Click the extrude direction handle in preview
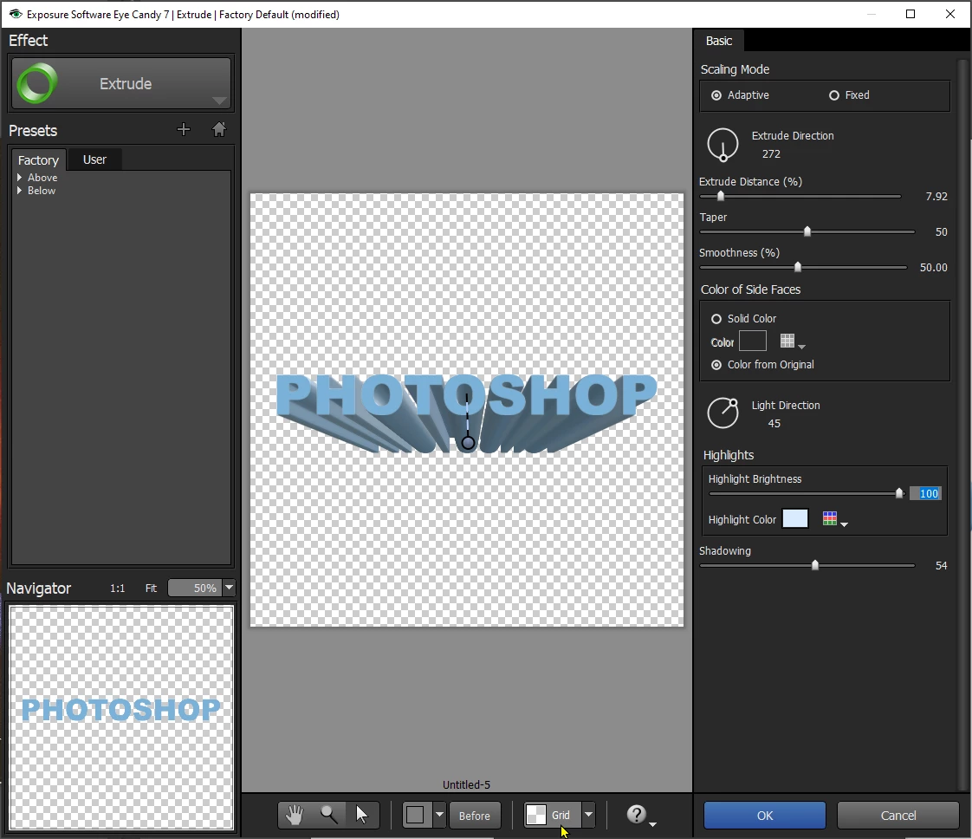This screenshot has width=972, height=839. (468, 443)
